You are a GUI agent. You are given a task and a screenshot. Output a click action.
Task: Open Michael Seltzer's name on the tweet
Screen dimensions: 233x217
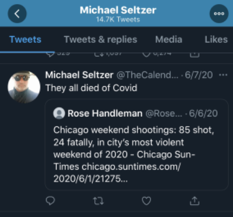(79, 75)
